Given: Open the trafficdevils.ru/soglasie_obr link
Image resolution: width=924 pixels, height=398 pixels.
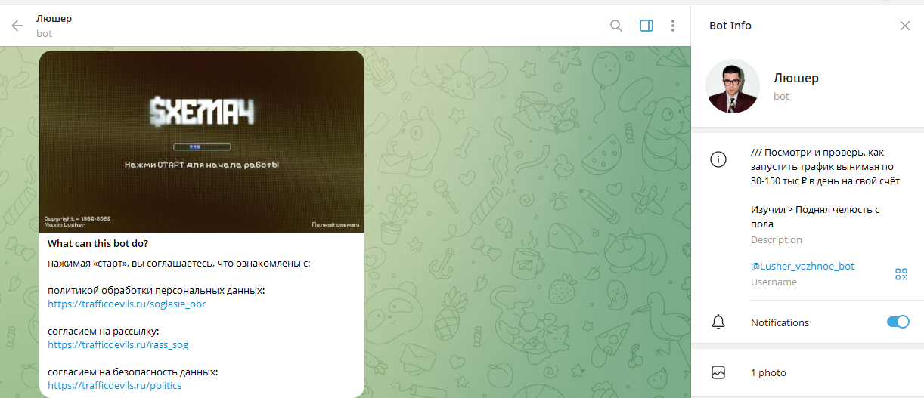Looking at the screenshot, I should click(126, 304).
